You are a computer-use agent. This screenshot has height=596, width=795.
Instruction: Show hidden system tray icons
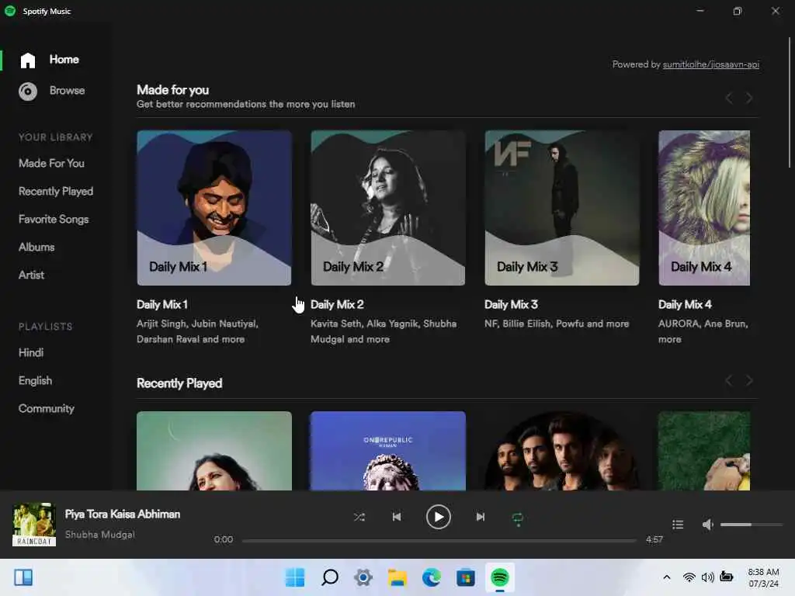coord(667,577)
